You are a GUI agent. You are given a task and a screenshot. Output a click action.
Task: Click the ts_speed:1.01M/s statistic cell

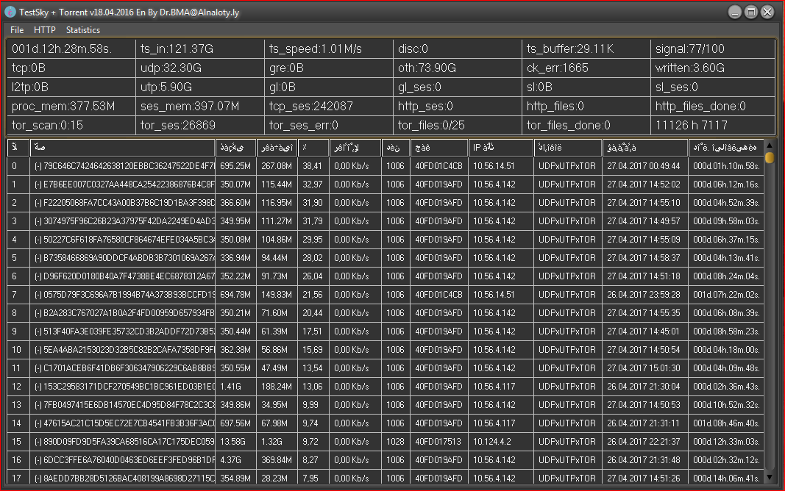[327, 49]
